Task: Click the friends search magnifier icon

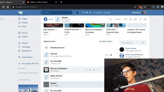Action: (x=143, y=43)
